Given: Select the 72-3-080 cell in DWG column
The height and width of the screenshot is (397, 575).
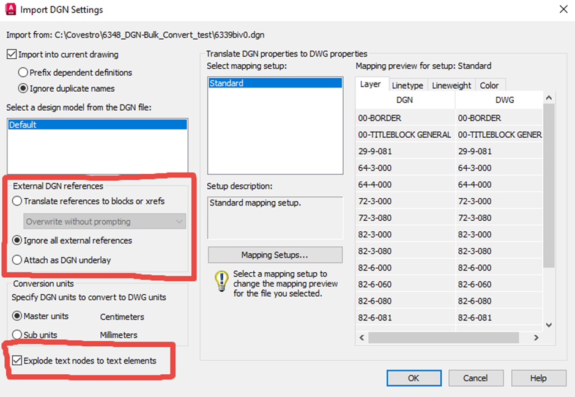Looking at the screenshot, I should pyautogui.click(x=499, y=218).
